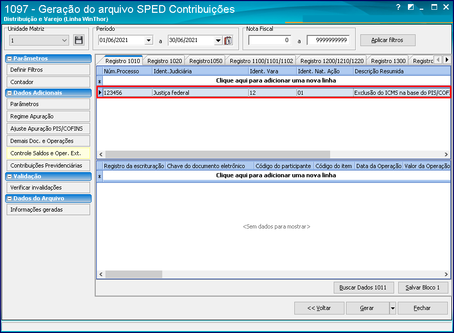The width and height of the screenshot is (454, 333).
Task: Click the row indicator of process 123456
Action: [100, 93]
